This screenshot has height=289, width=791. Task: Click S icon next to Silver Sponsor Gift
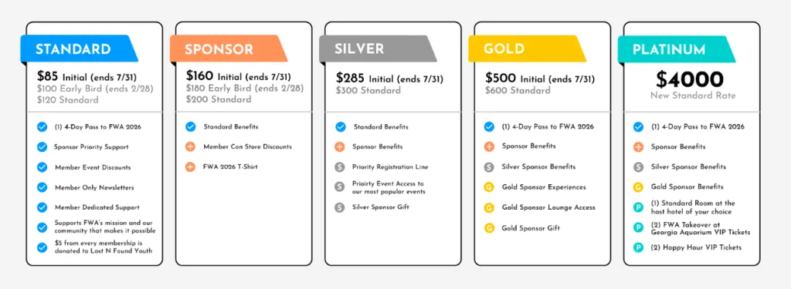point(340,207)
